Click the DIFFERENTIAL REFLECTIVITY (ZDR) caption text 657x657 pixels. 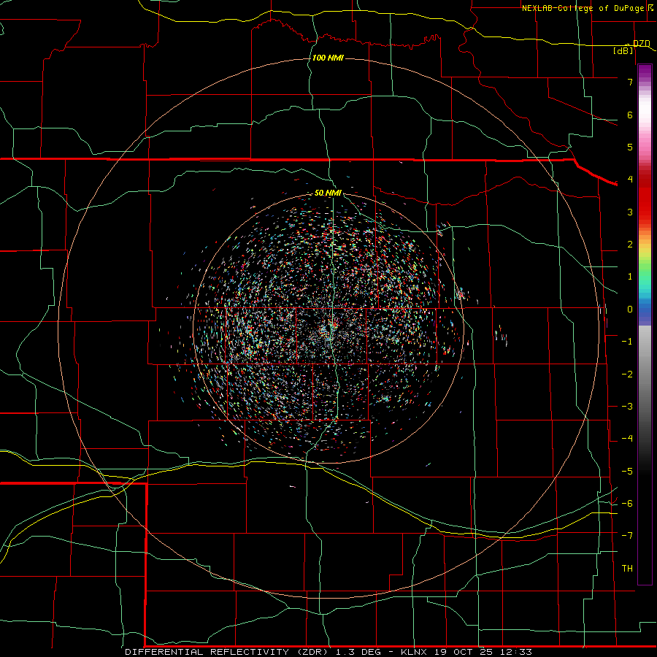coord(228,652)
